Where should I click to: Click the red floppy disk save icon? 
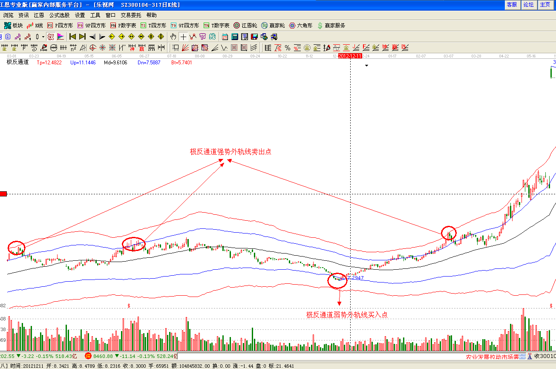(x=254, y=37)
